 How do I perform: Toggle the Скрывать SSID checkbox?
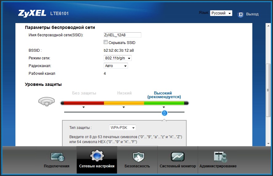coord(105,42)
